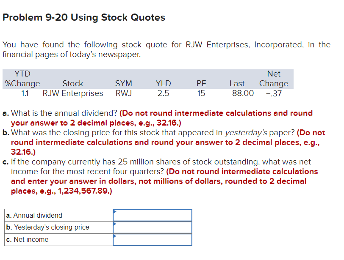The width and height of the screenshot is (344, 260).
Task: Select the Net Change column header
Action: 273,79
